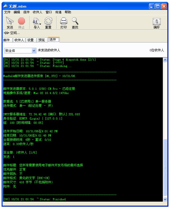Open the 文件 (File) menu
Image resolution: width=170 pixels, height=208 pixels.
7,12
